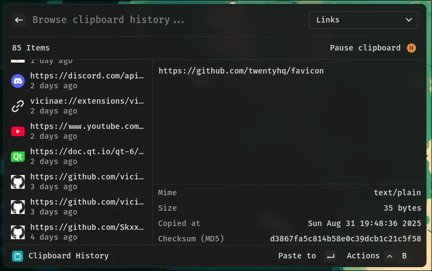Click the YouTube icon in list
The width and height of the screenshot is (432, 271).
tap(18, 132)
